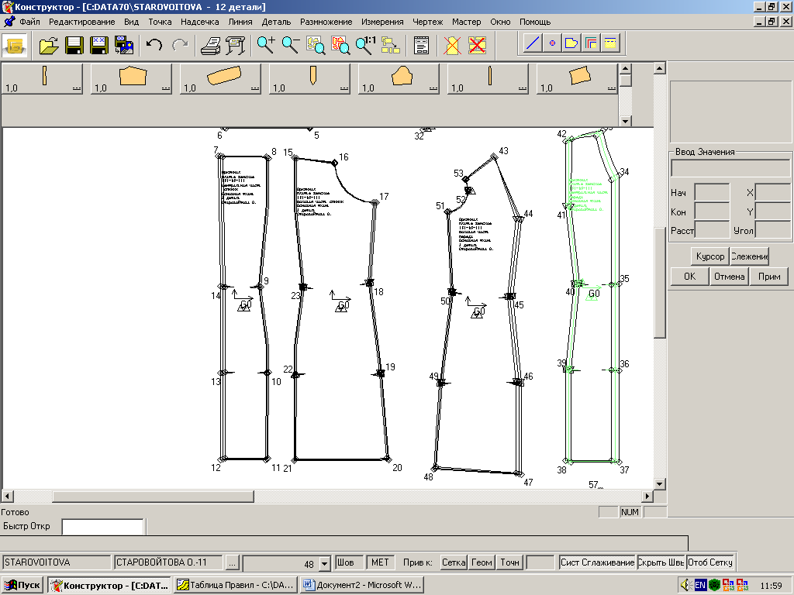Click the open file folder icon

49,45
